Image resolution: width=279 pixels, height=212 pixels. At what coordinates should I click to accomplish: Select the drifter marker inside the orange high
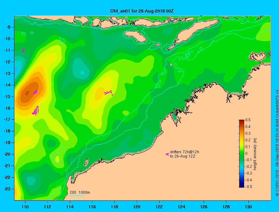click(x=35, y=92)
